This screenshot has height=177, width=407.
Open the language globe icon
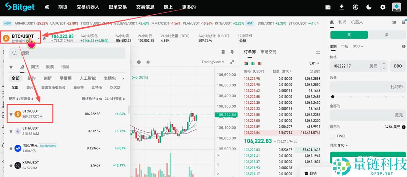click(x=355, y=7)
